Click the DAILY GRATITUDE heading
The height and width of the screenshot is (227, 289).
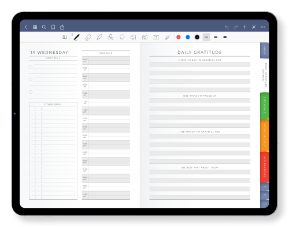click(x=199, y=52)
